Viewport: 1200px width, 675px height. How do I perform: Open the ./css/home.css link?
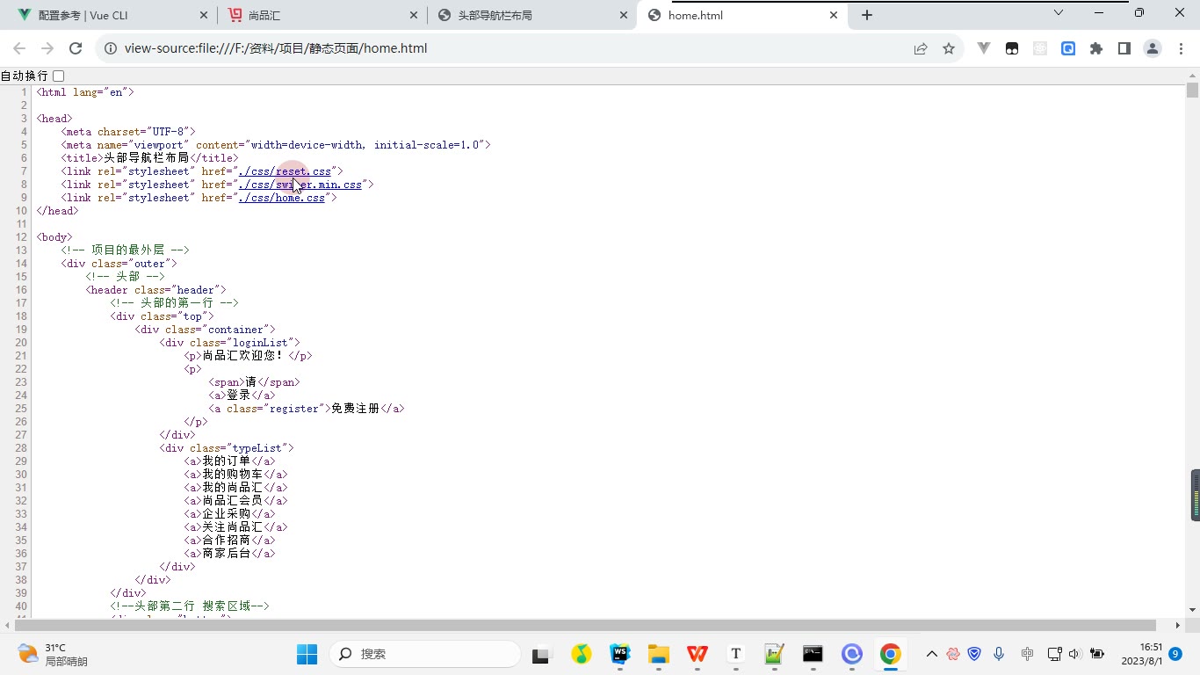coord(282,198)
